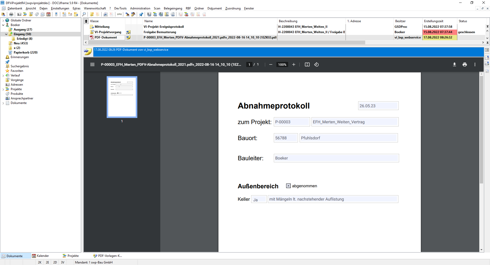Select the Ausgang (27) folder
Viewport: 490px width, 265px height.
(23, 30)
